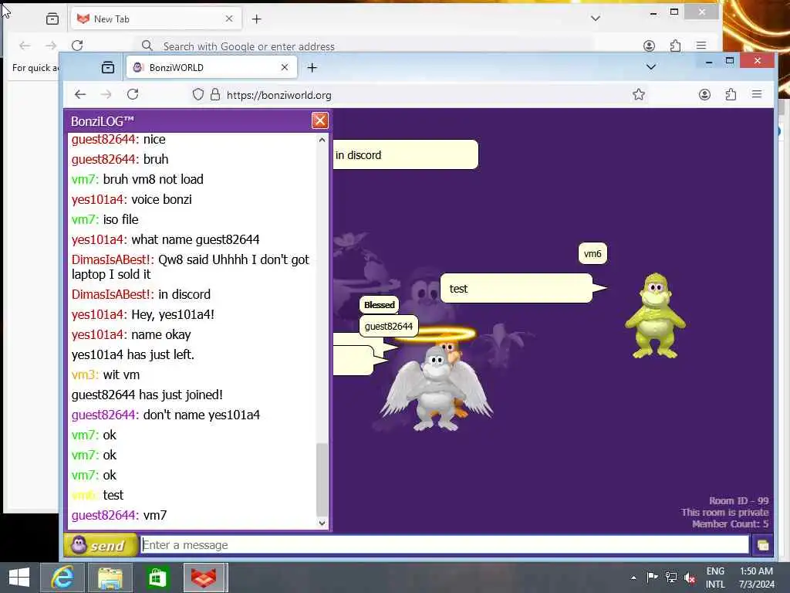Click the bonziworld.org address bar
The height and width of the screenshot is (593, 790).
click(x=418, y=95)
